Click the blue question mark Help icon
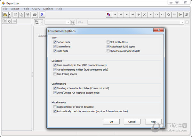Viewport: 192px width, 137px height. coord(42,15)
